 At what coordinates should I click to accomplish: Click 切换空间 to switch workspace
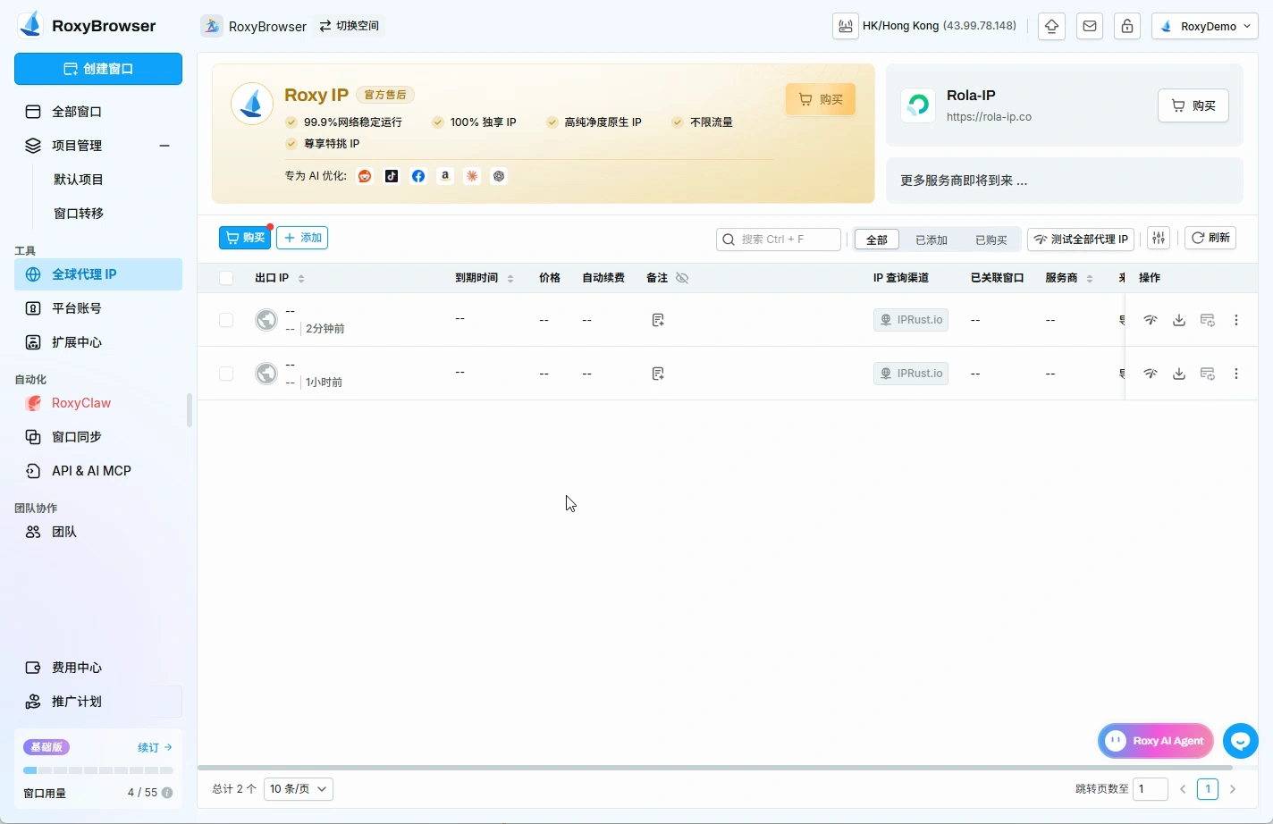point(350,26)
